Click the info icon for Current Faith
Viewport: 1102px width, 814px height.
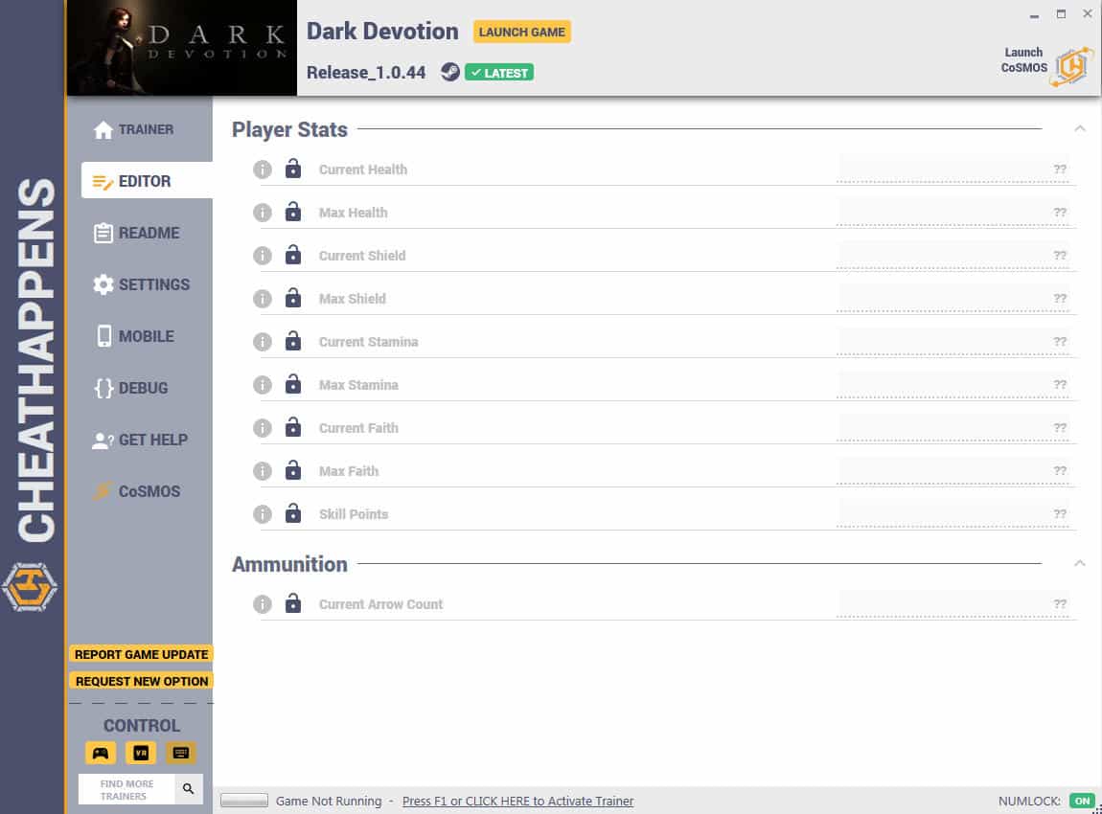coord(263,428)
